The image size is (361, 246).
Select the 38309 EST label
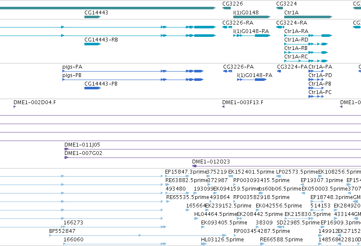[x=264, y=223]
